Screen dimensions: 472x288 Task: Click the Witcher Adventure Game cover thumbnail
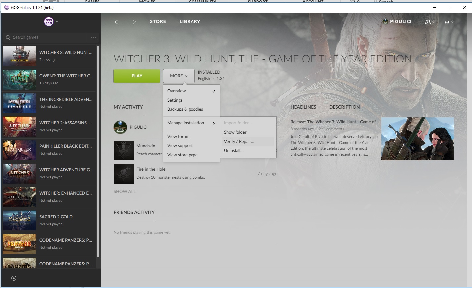tap(20, 174)
